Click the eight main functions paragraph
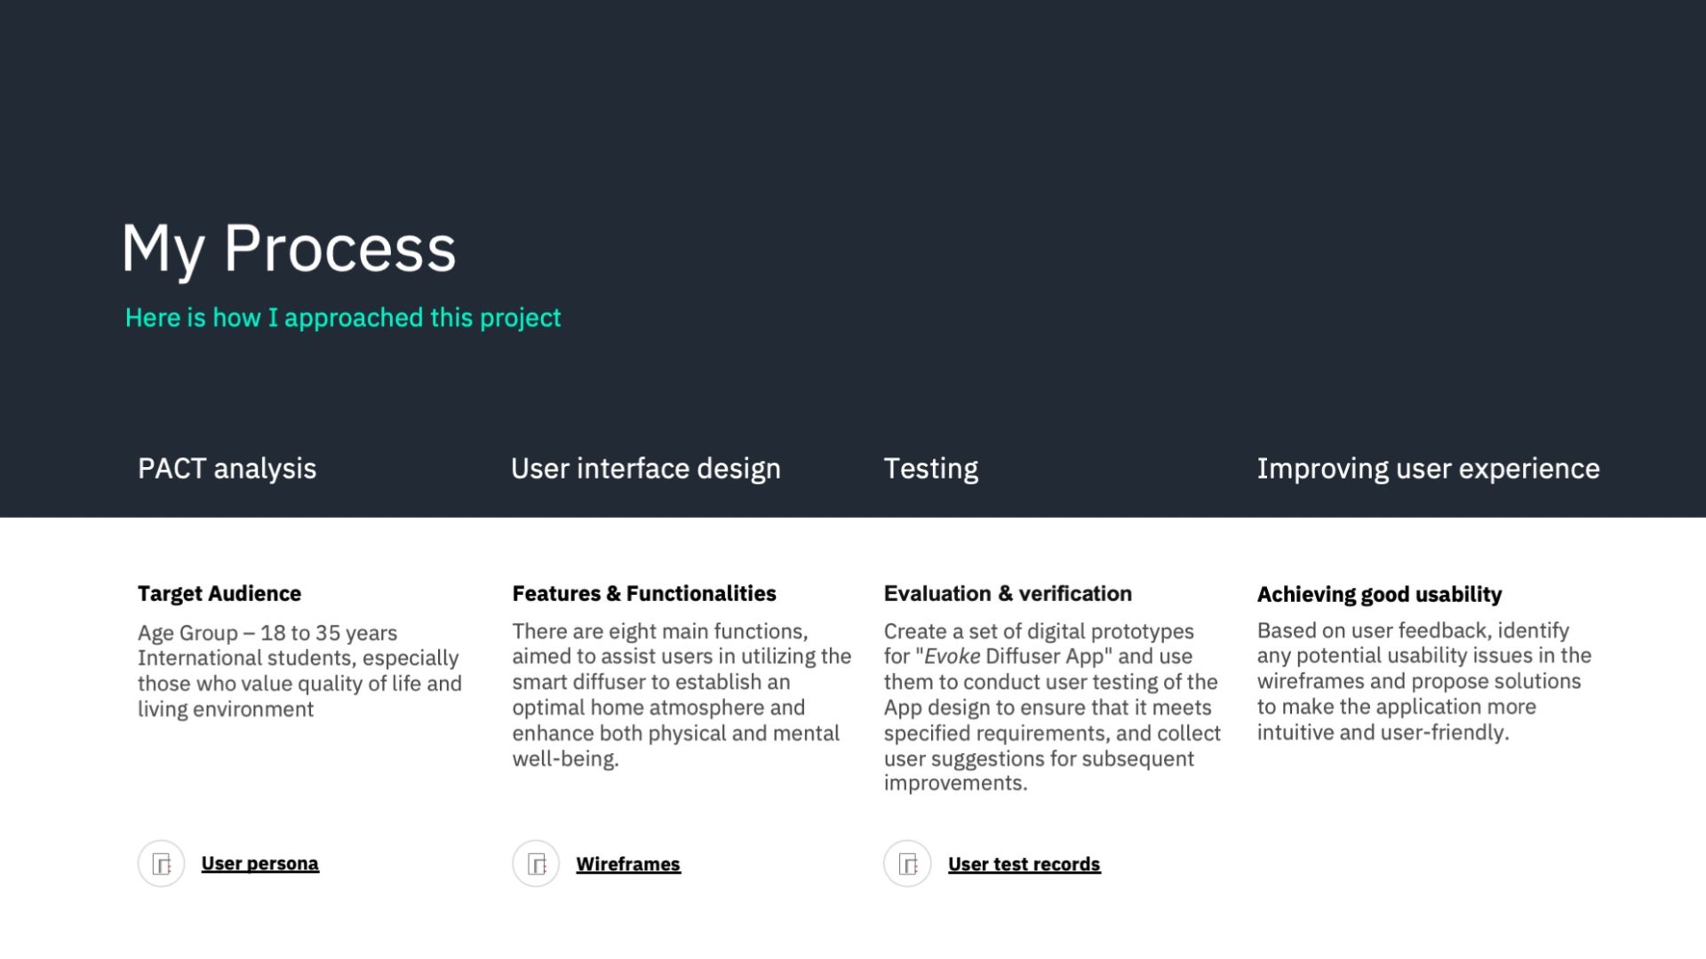Image resolution: width=1706 pixels, height=959 pixels. pyautogui.click(x=682, y=695)
